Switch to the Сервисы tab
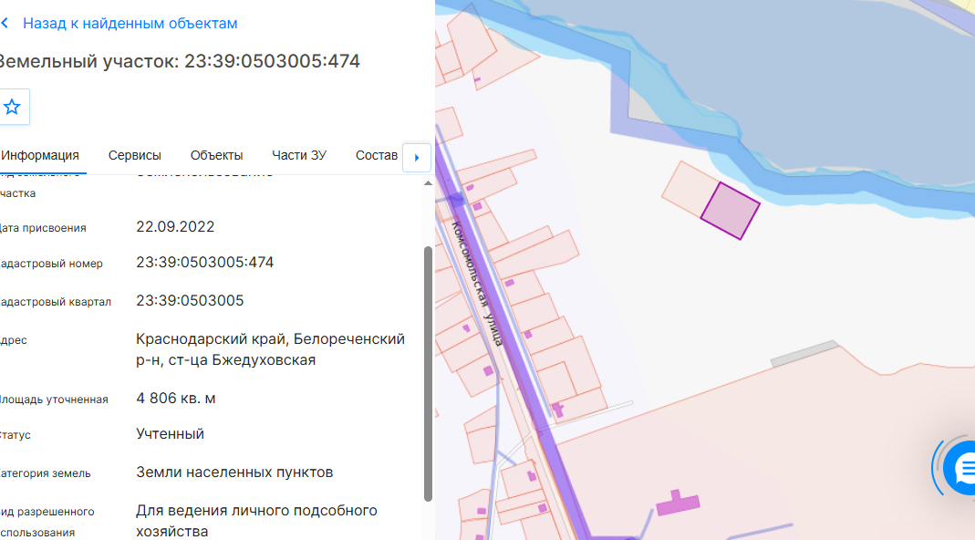This screenshot has width=975, height=540. tap(134, 156)
